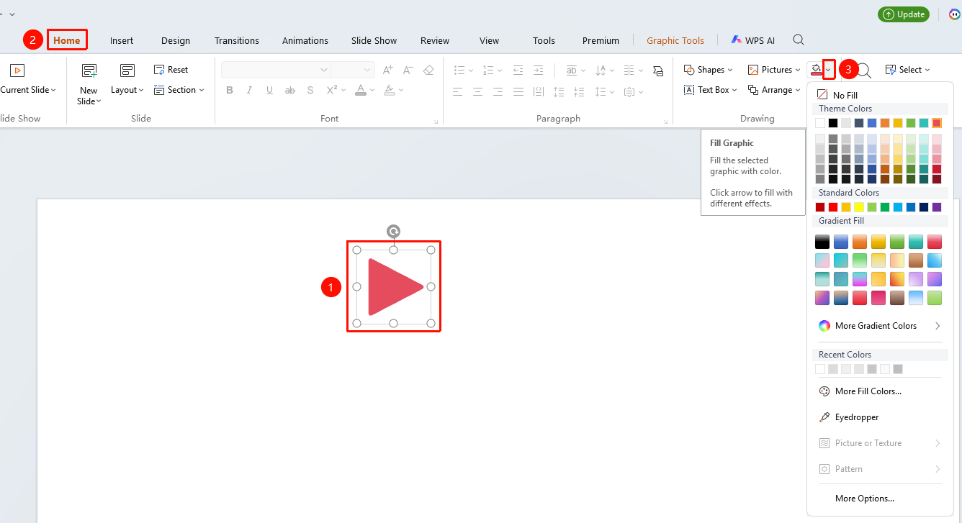Viewport: 962px width, 523px height.
Task: Toggle Italic text formatting
Action: pyautogui.click(x=249, y=90)
